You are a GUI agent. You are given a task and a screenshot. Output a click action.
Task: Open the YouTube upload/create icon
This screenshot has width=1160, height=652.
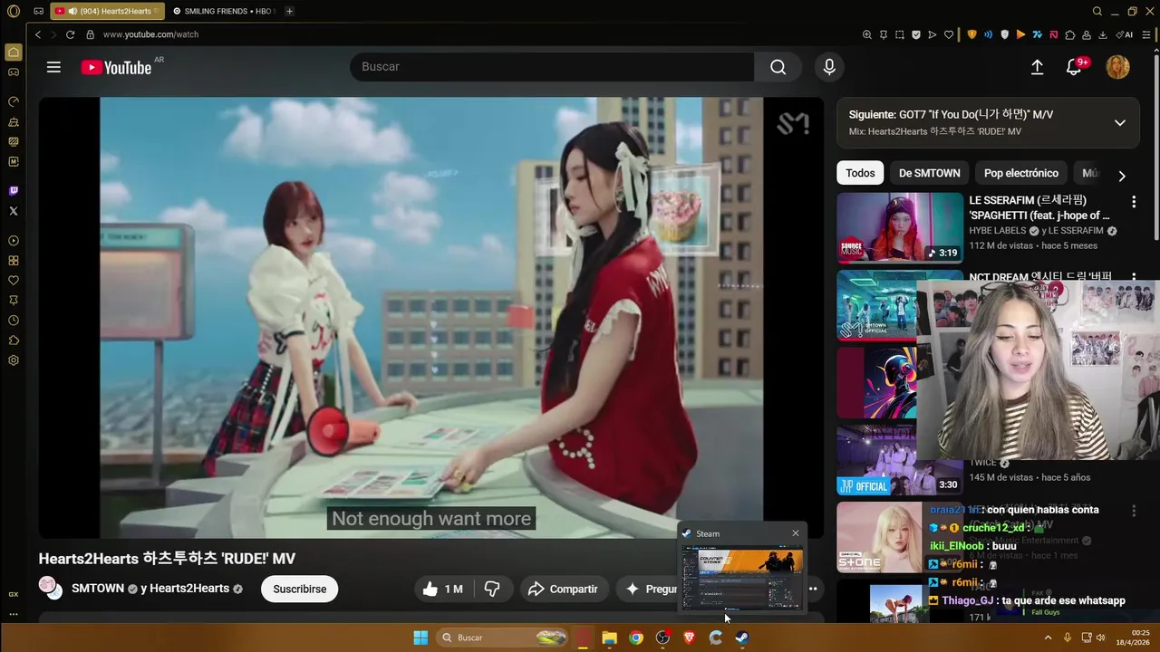click(x=1038, y=67)
